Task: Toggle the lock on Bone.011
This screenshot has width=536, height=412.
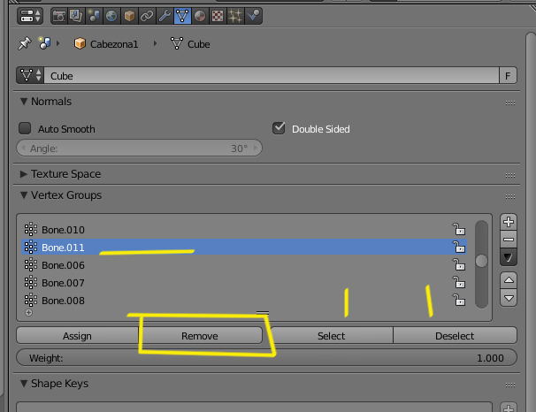Action: point(459,247)
